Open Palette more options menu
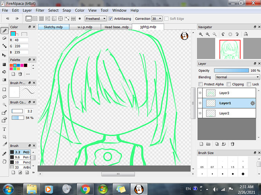This screenshot has height=195, width=261. click(28, 74)
